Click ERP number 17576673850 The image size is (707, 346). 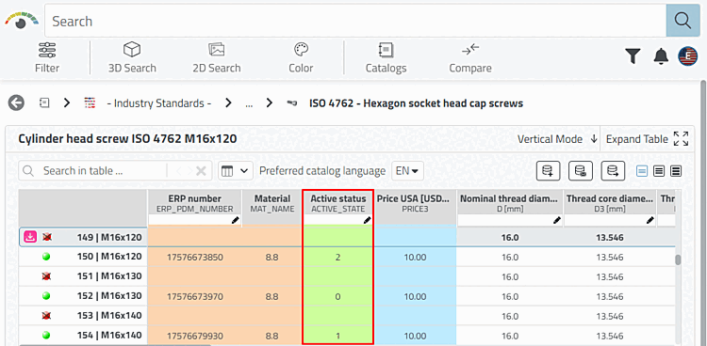click(x=195, y=258)
